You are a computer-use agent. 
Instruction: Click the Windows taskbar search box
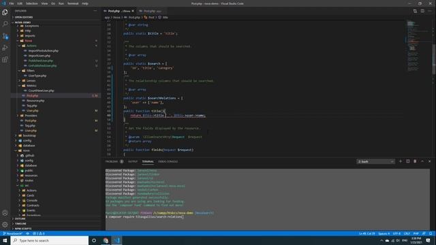pos(50,240)
